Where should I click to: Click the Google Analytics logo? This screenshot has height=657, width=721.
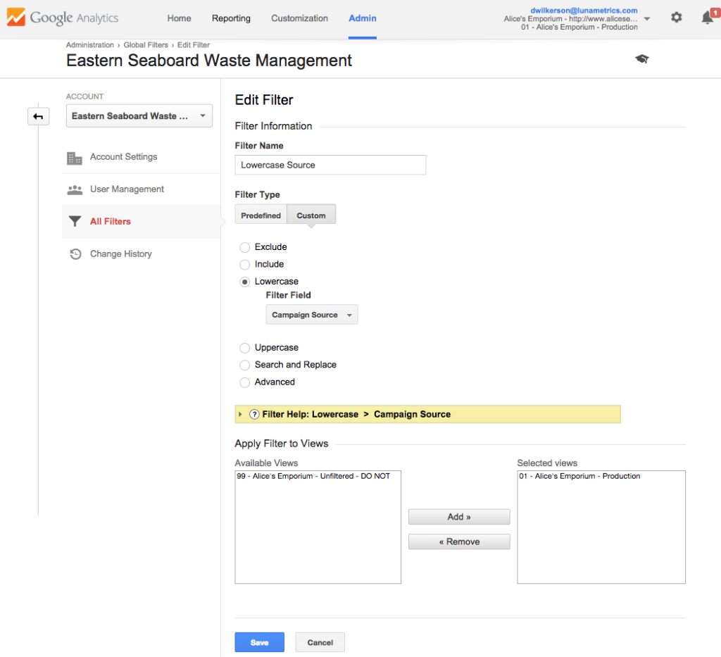click(x=63, y=18)
